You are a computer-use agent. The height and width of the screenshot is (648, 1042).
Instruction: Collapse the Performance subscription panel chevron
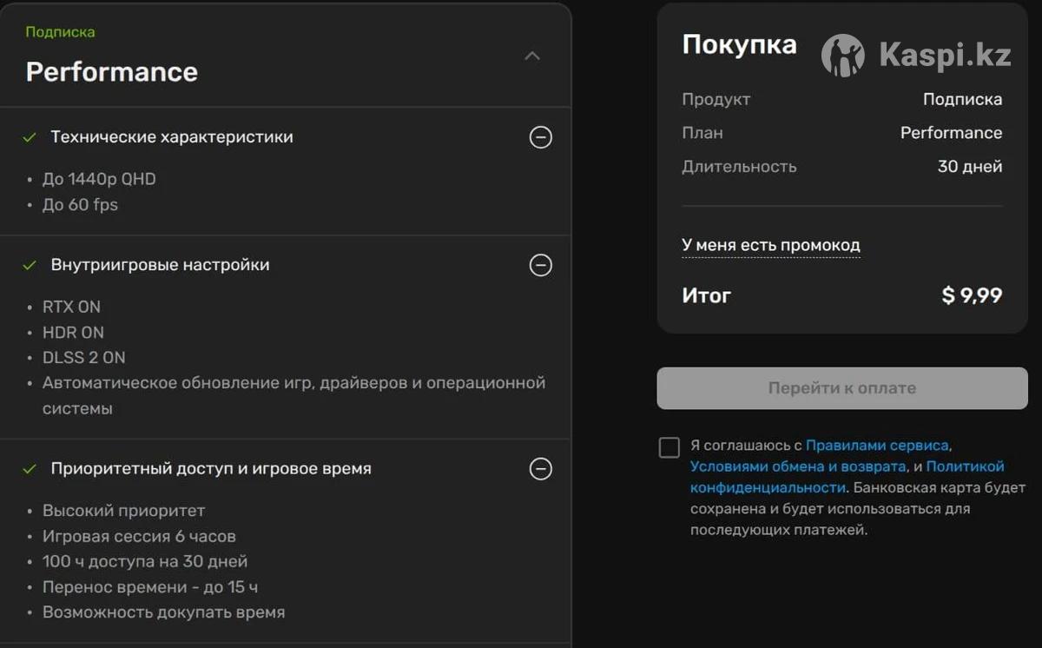pos(532,56)
